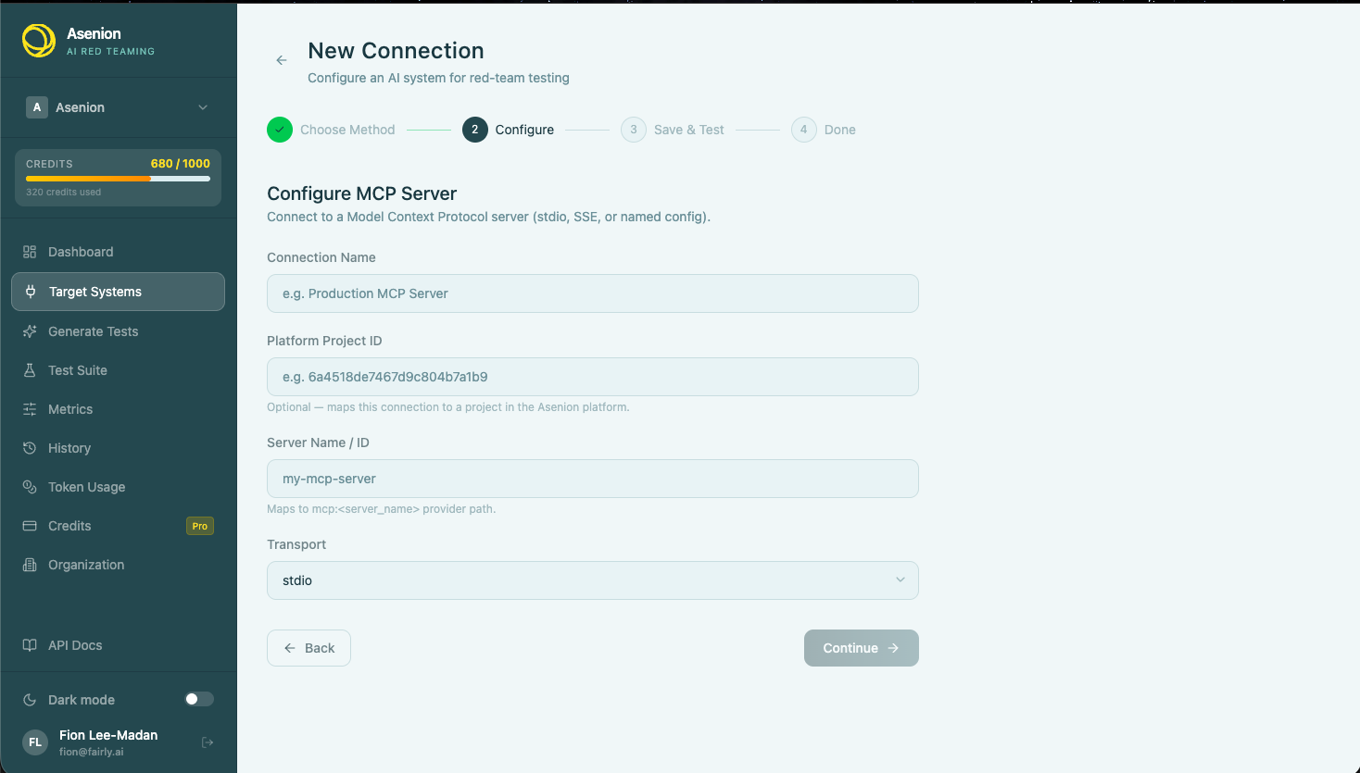1360x773 pixels.
Task: Click the Save & Test step label
Action: tap(689, 130)
